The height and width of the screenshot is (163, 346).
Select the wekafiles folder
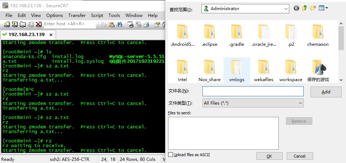pos(264,70)
